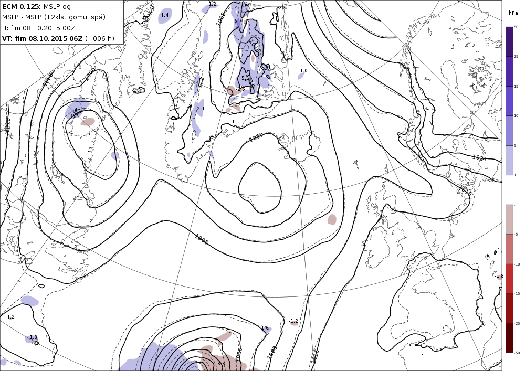Image resolution: width=525 pixels, height=371 pixels.
Task: Click the darkest purple 25–50 hPa legend swatch
Action: tap(509, 41)
